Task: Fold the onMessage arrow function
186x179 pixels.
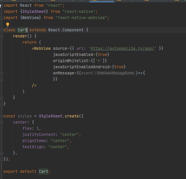Action: 2,73
